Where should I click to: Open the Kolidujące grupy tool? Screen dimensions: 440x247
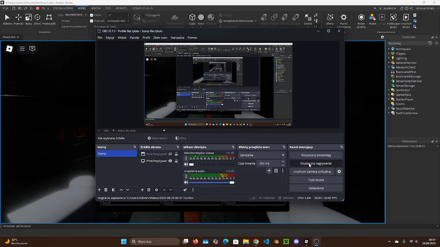coord(393,21)
